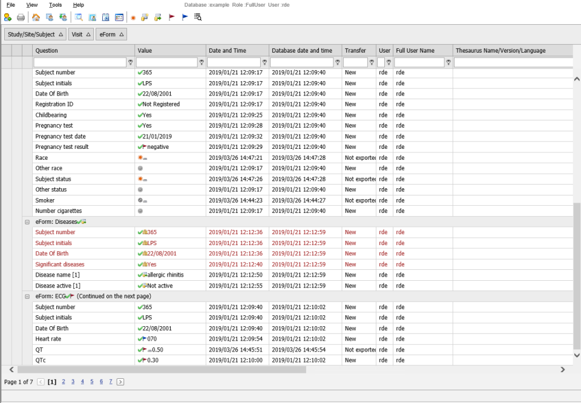Click the Full User Name filter field
Screen dimensions: 581x403
[x=419, y=62]
